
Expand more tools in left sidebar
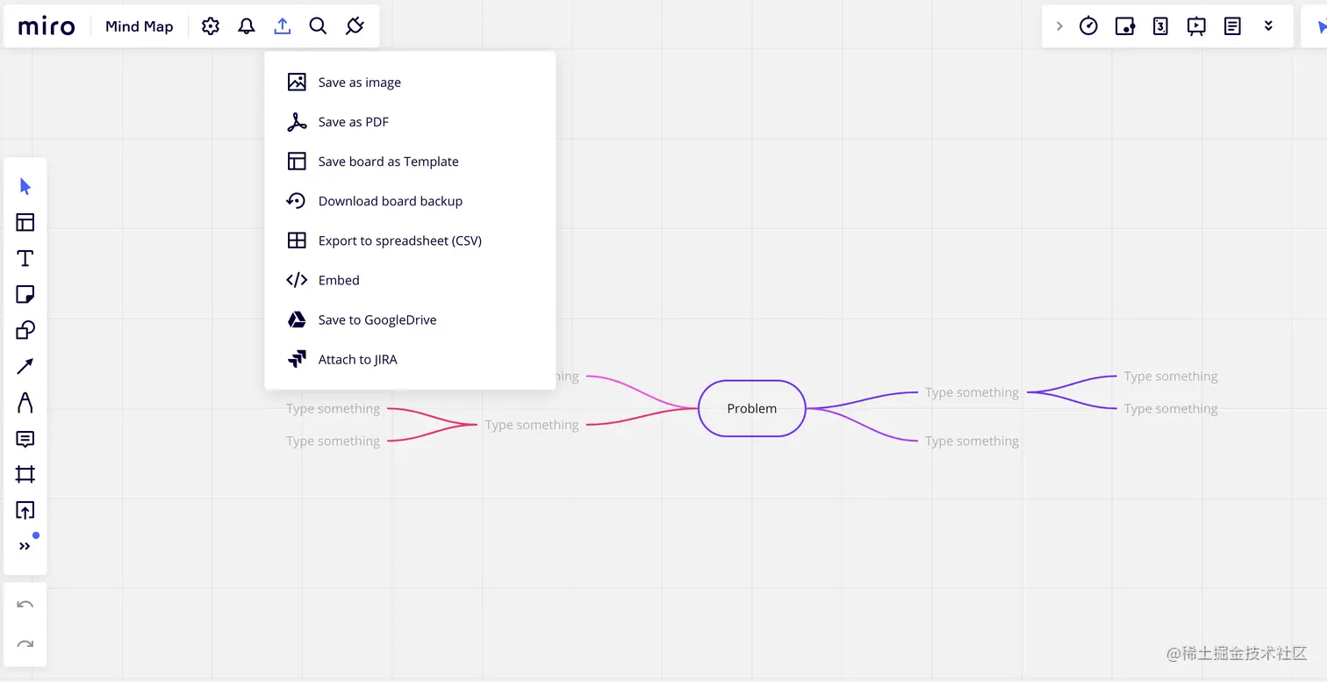(x=25, y=546)
